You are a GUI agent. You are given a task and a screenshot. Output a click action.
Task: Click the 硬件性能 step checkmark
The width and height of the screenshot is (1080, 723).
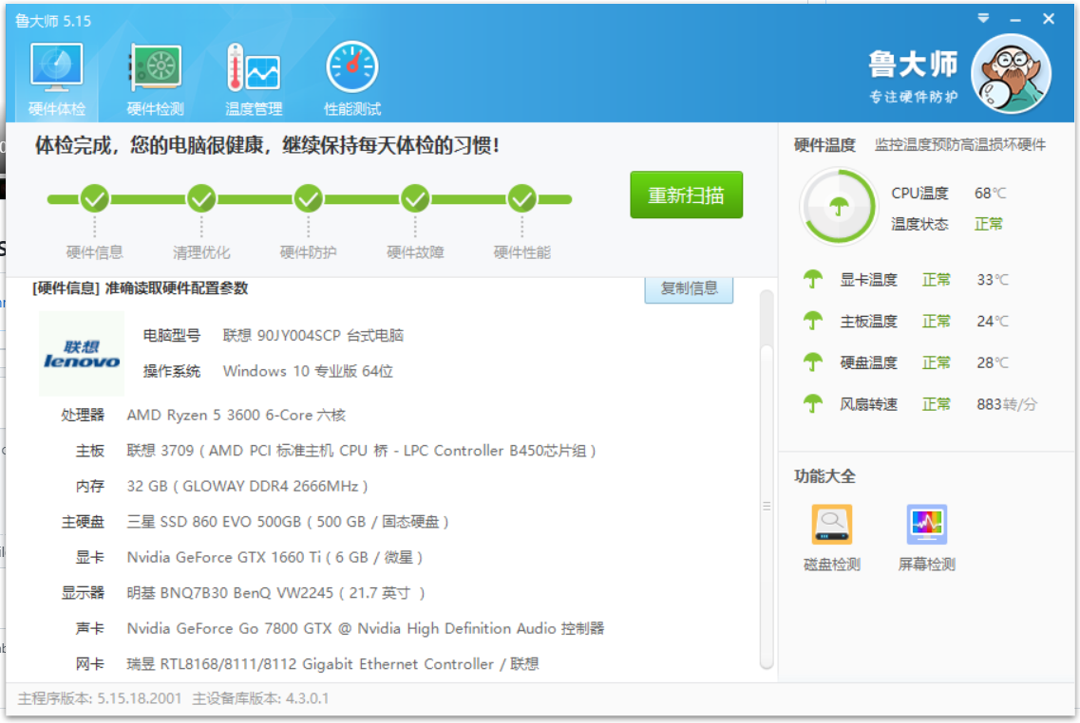[x=522, y=199]
